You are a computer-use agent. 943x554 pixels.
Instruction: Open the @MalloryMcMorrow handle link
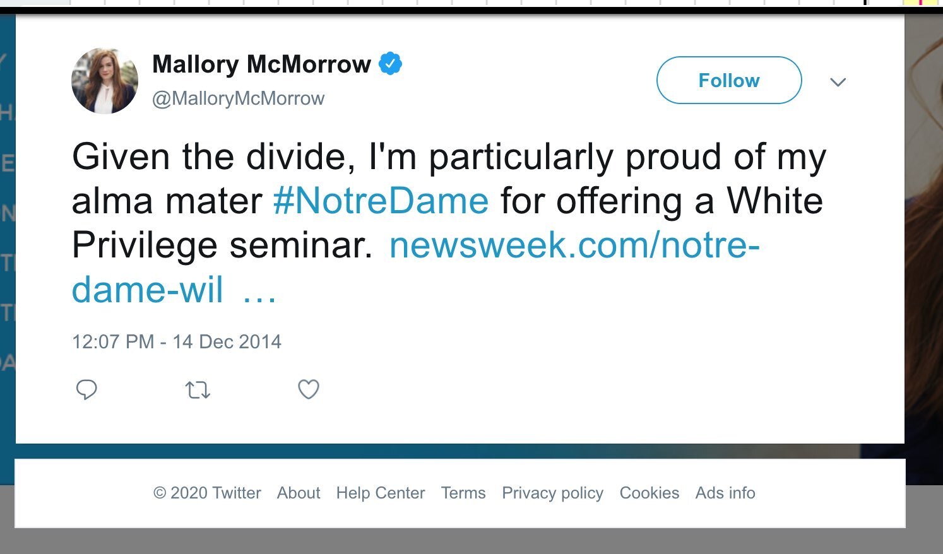pos(238,98)
